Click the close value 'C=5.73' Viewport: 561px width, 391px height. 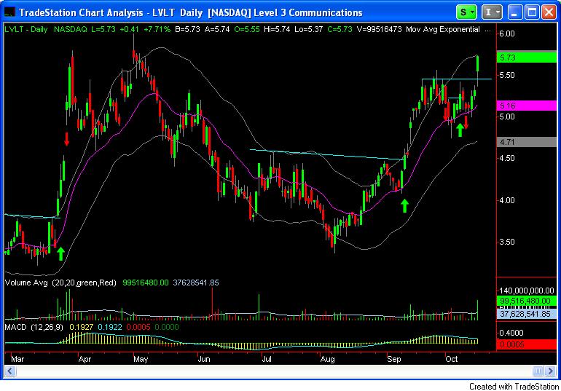(x=340, y=30)
